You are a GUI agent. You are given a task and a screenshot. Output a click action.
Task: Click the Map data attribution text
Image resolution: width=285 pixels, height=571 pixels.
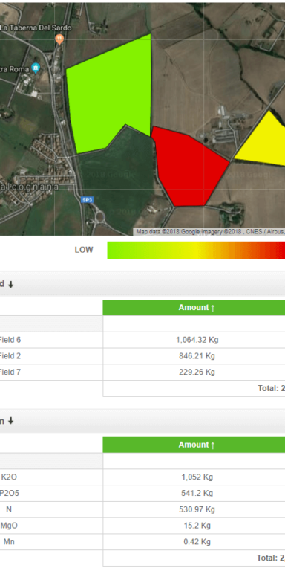211,231
